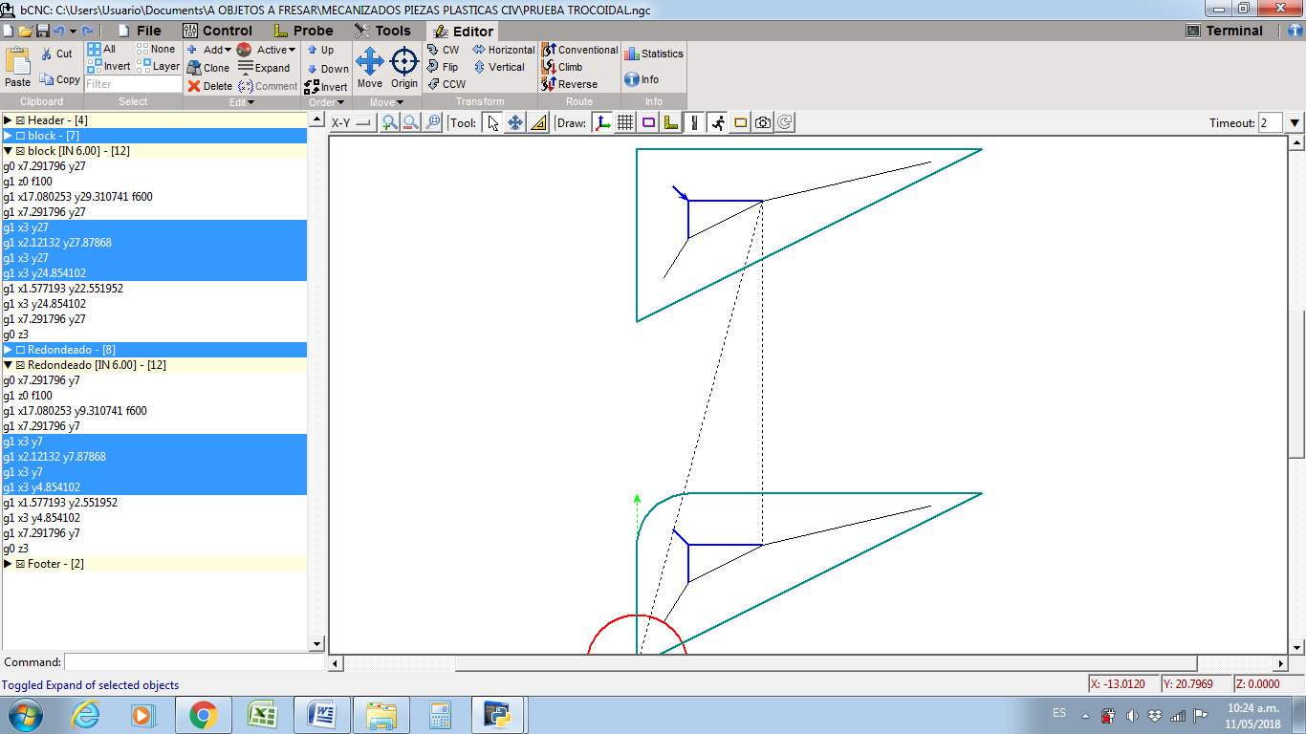Image resolution: width=1306 pixels, height=734 pixels.
Task: Click the Origin crosshair icon
Action: click(x=404, y=62)
